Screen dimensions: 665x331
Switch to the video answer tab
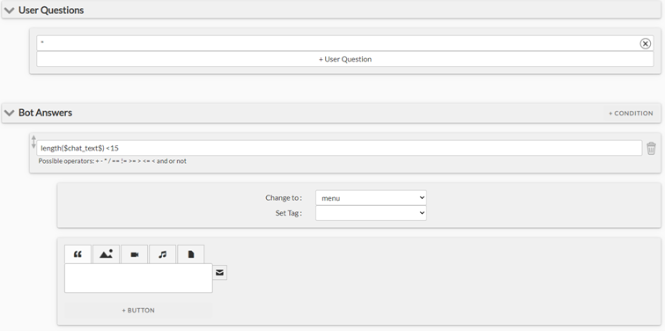(x=135, y=254)
